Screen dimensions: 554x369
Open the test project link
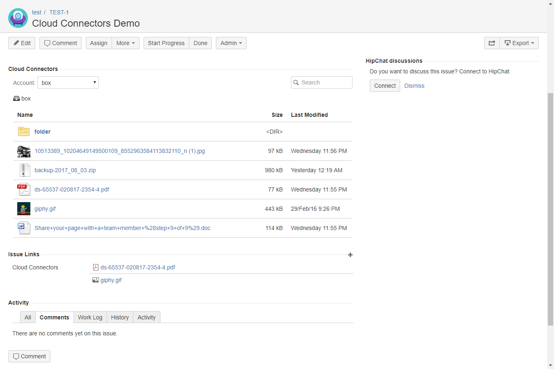pyautogui.click(x=37, y=12)
